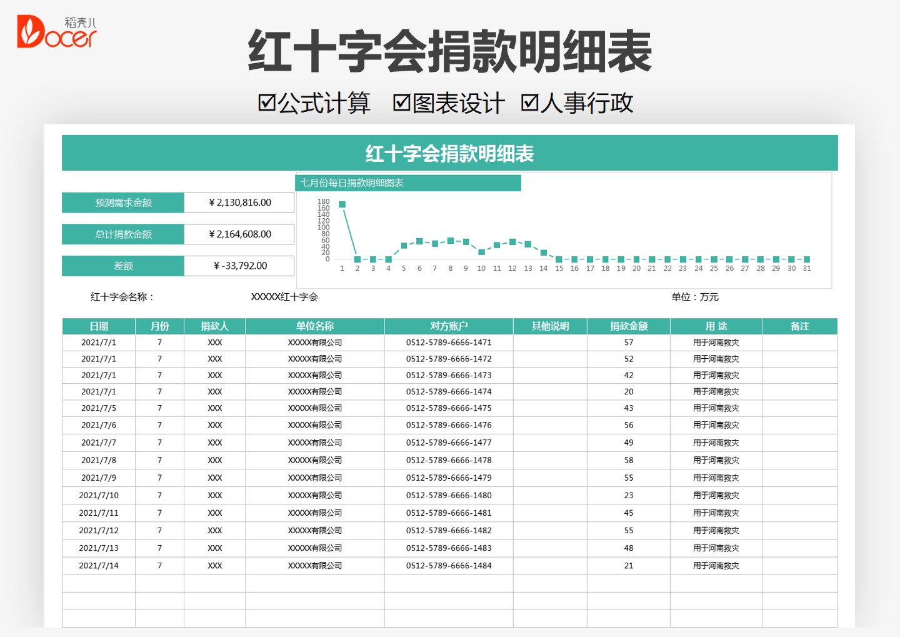Click the green 红十字会捐款明细表 banner
900x637 pixels.
(449, 152)
